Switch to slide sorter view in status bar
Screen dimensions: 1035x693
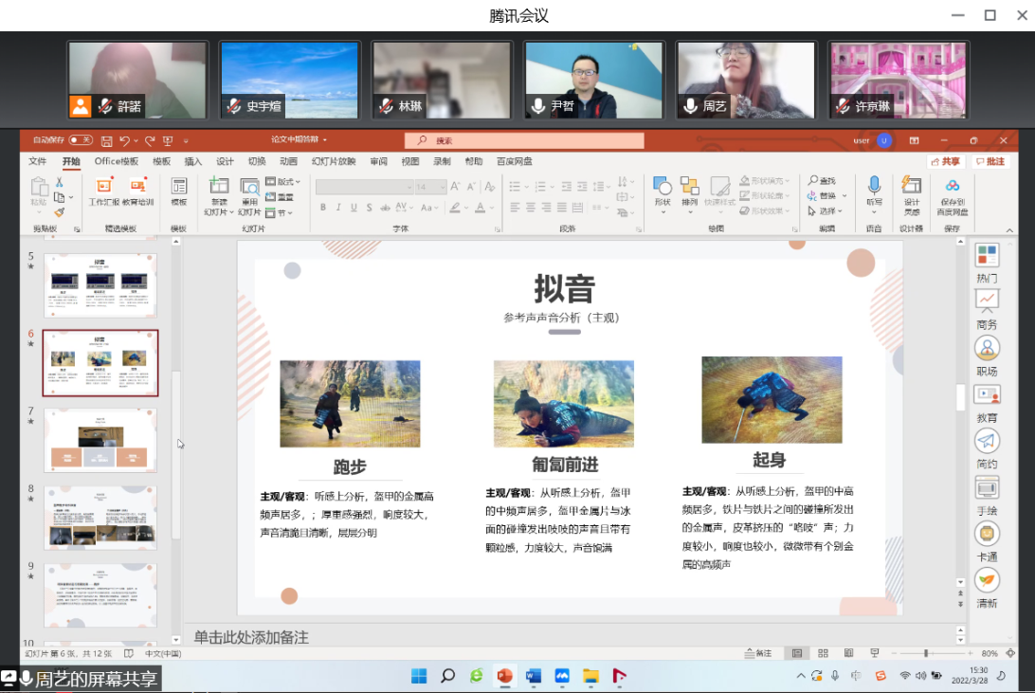823,653
